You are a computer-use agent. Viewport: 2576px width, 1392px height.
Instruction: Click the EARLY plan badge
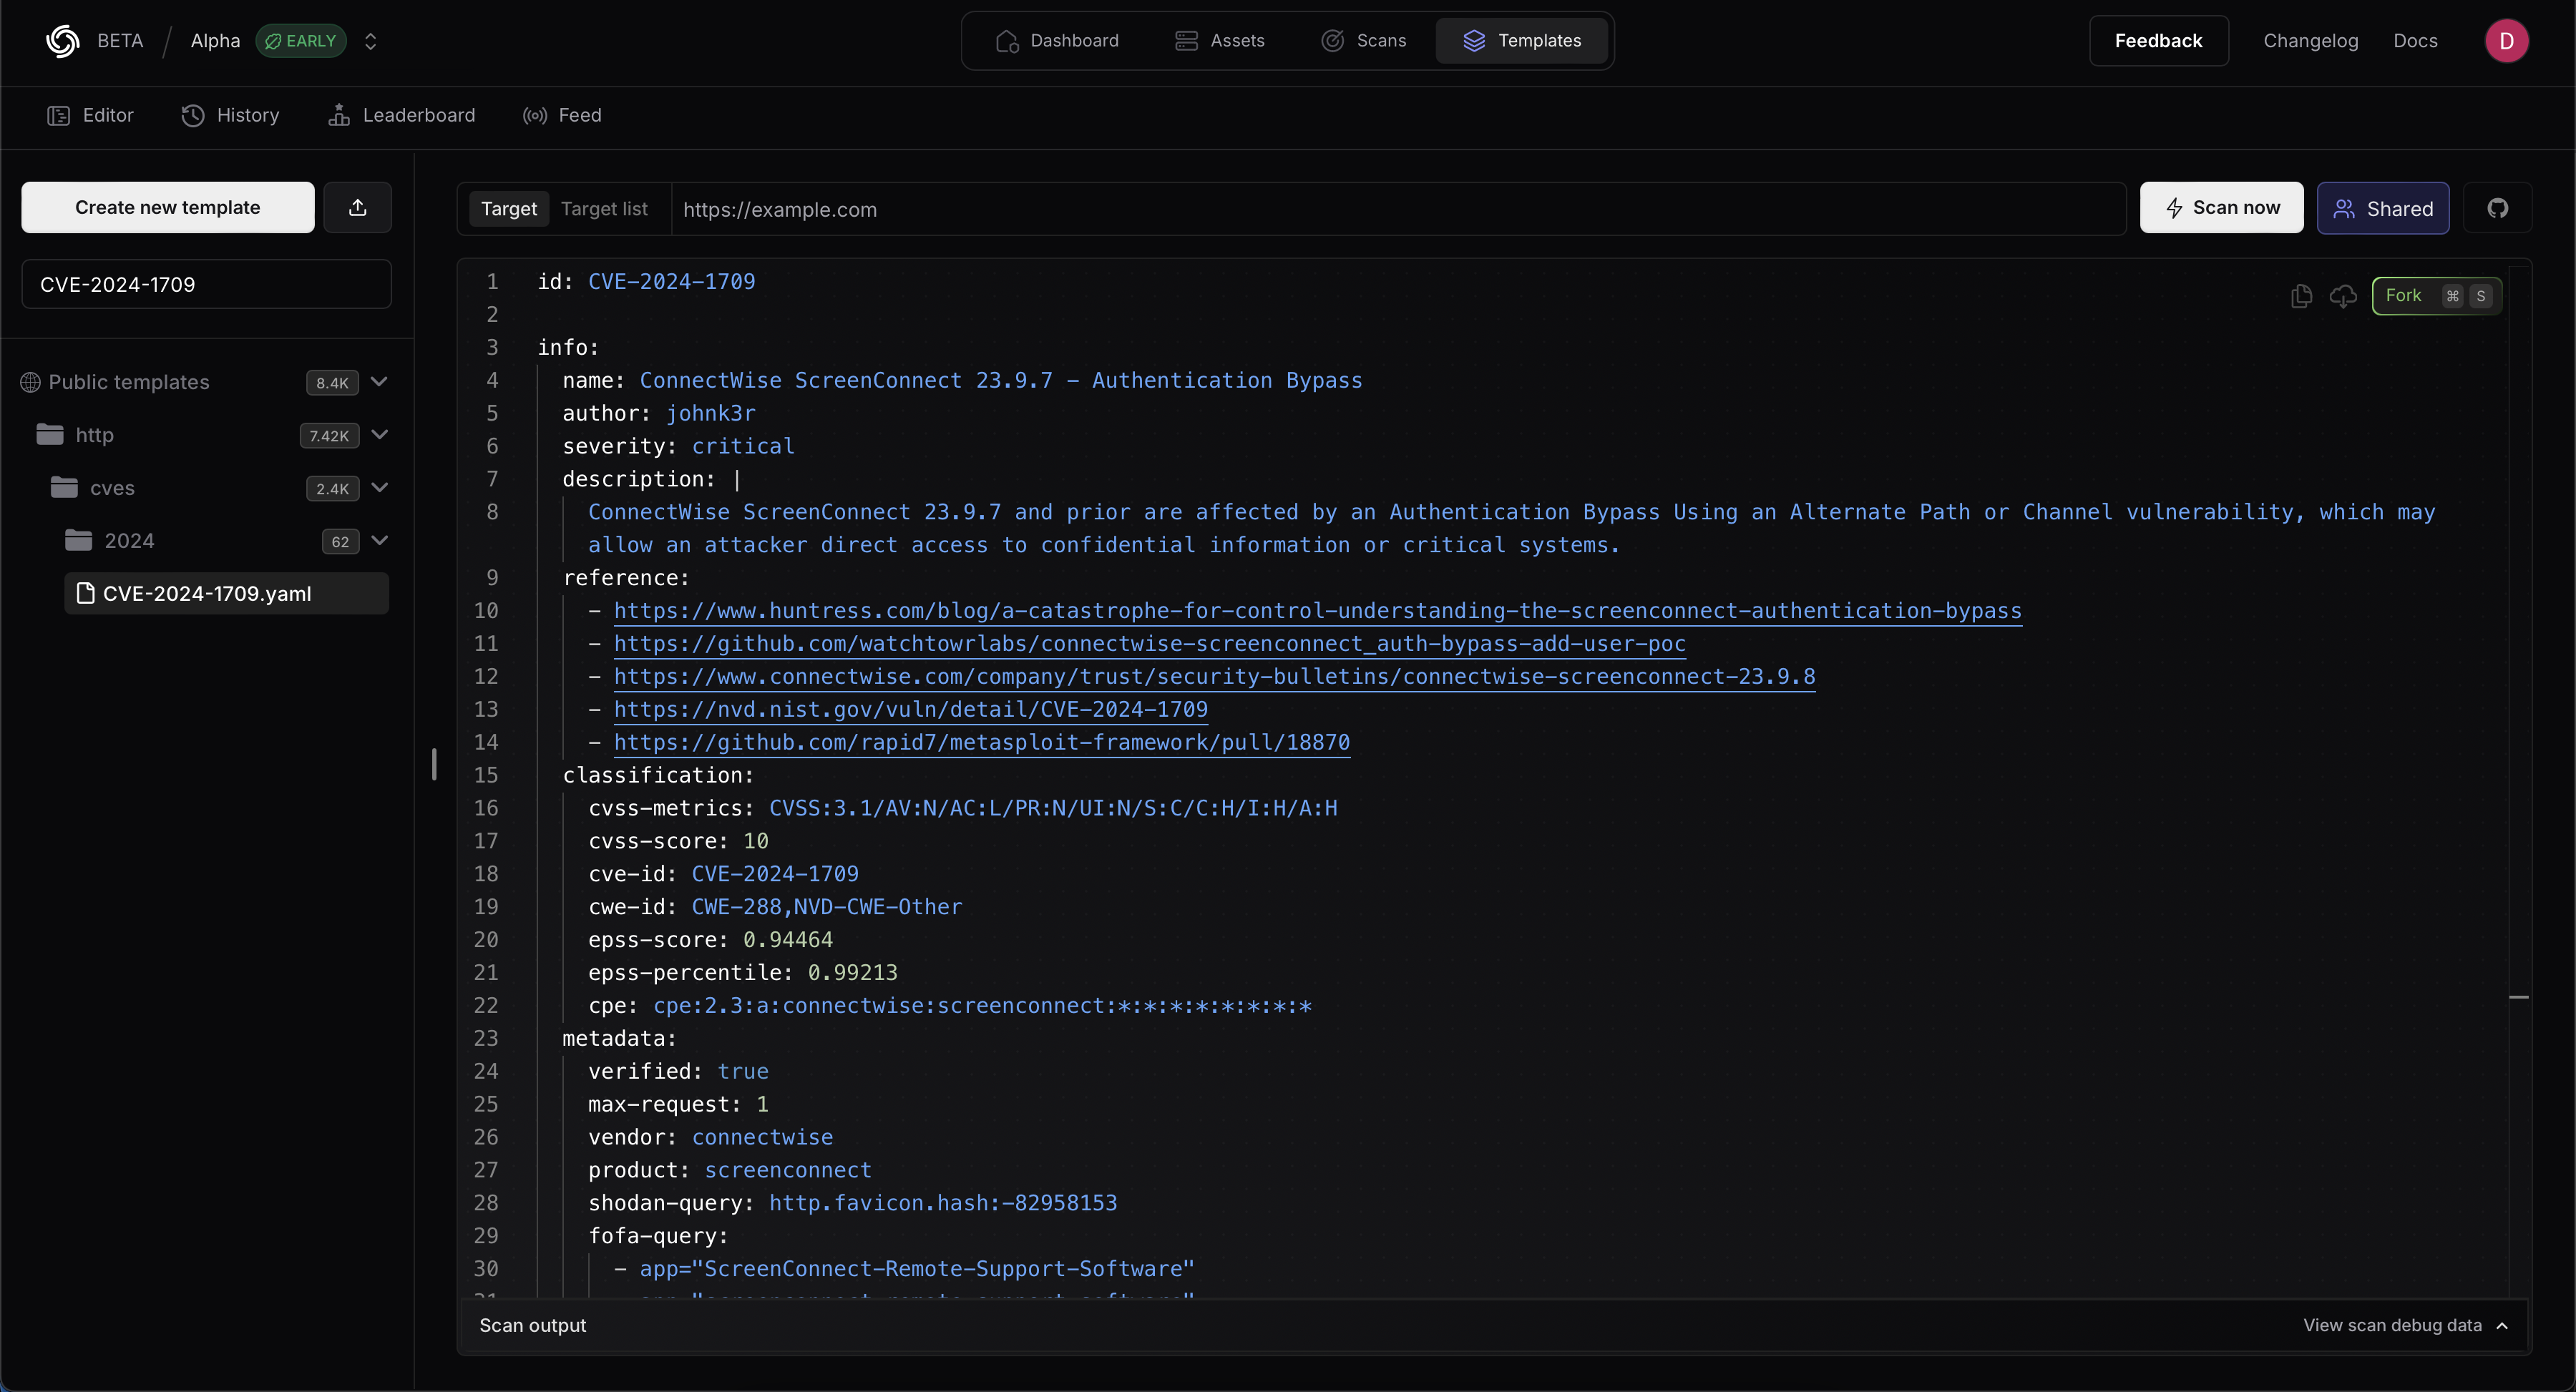pos(301,41)
